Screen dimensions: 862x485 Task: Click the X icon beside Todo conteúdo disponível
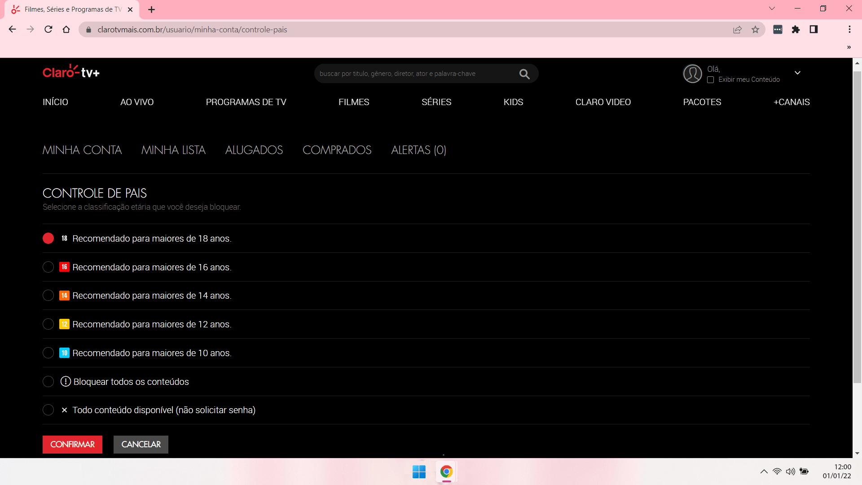pyautogui.click(x=64, y=410)
